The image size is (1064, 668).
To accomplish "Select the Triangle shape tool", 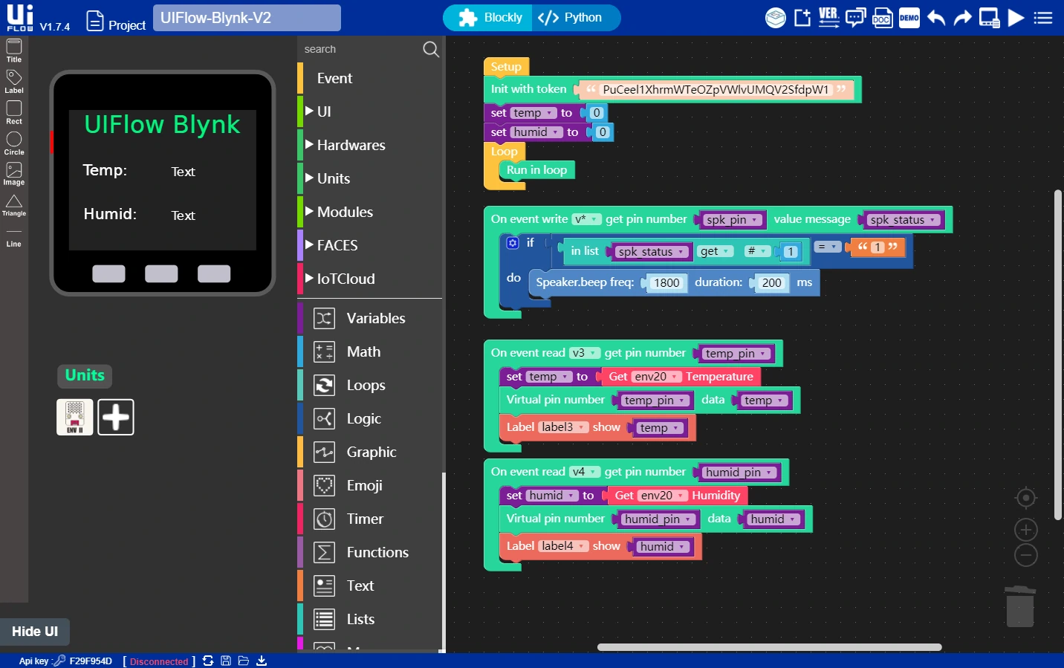I will (14, 205).
